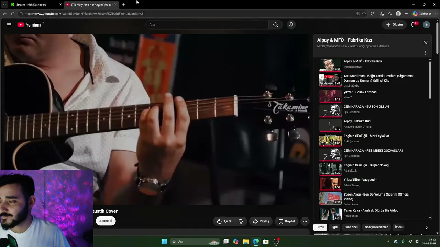This screenshot has height=247, width=440.
Task: Show hidden system tray icons
Action: pos(388,242)
